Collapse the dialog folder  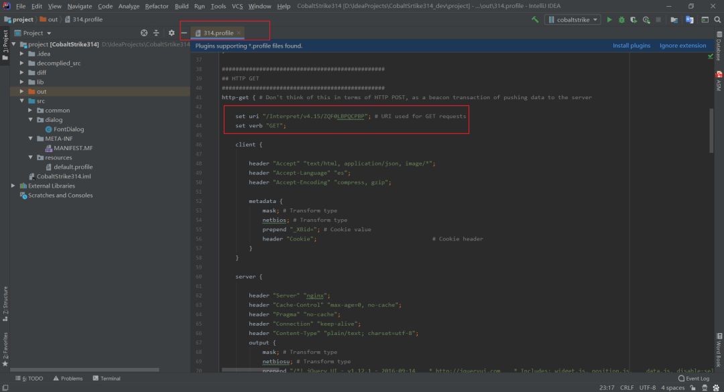pos(30,119)
